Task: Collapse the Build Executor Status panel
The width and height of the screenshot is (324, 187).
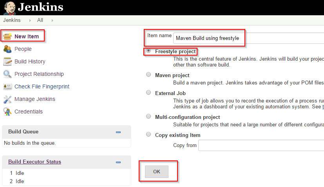Action: pyautogui.click(x=118, y=162)
